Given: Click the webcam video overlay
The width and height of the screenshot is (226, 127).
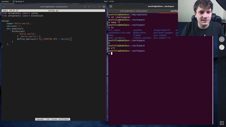Looking at the screenshot, I should click(x=202, y=18).
